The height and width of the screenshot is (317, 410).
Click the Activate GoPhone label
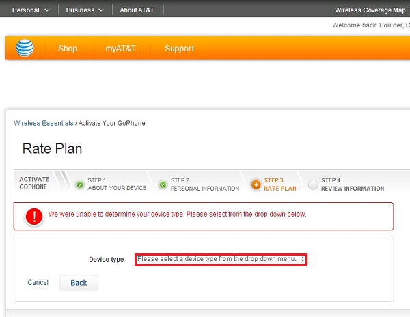(34, 183)
